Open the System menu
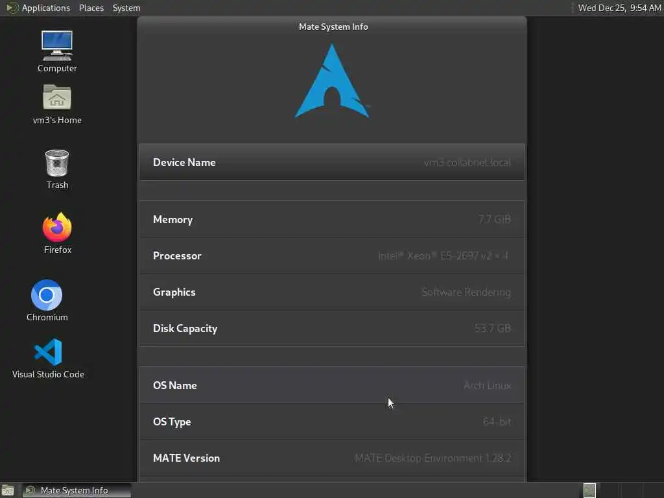 click(126, 8)
